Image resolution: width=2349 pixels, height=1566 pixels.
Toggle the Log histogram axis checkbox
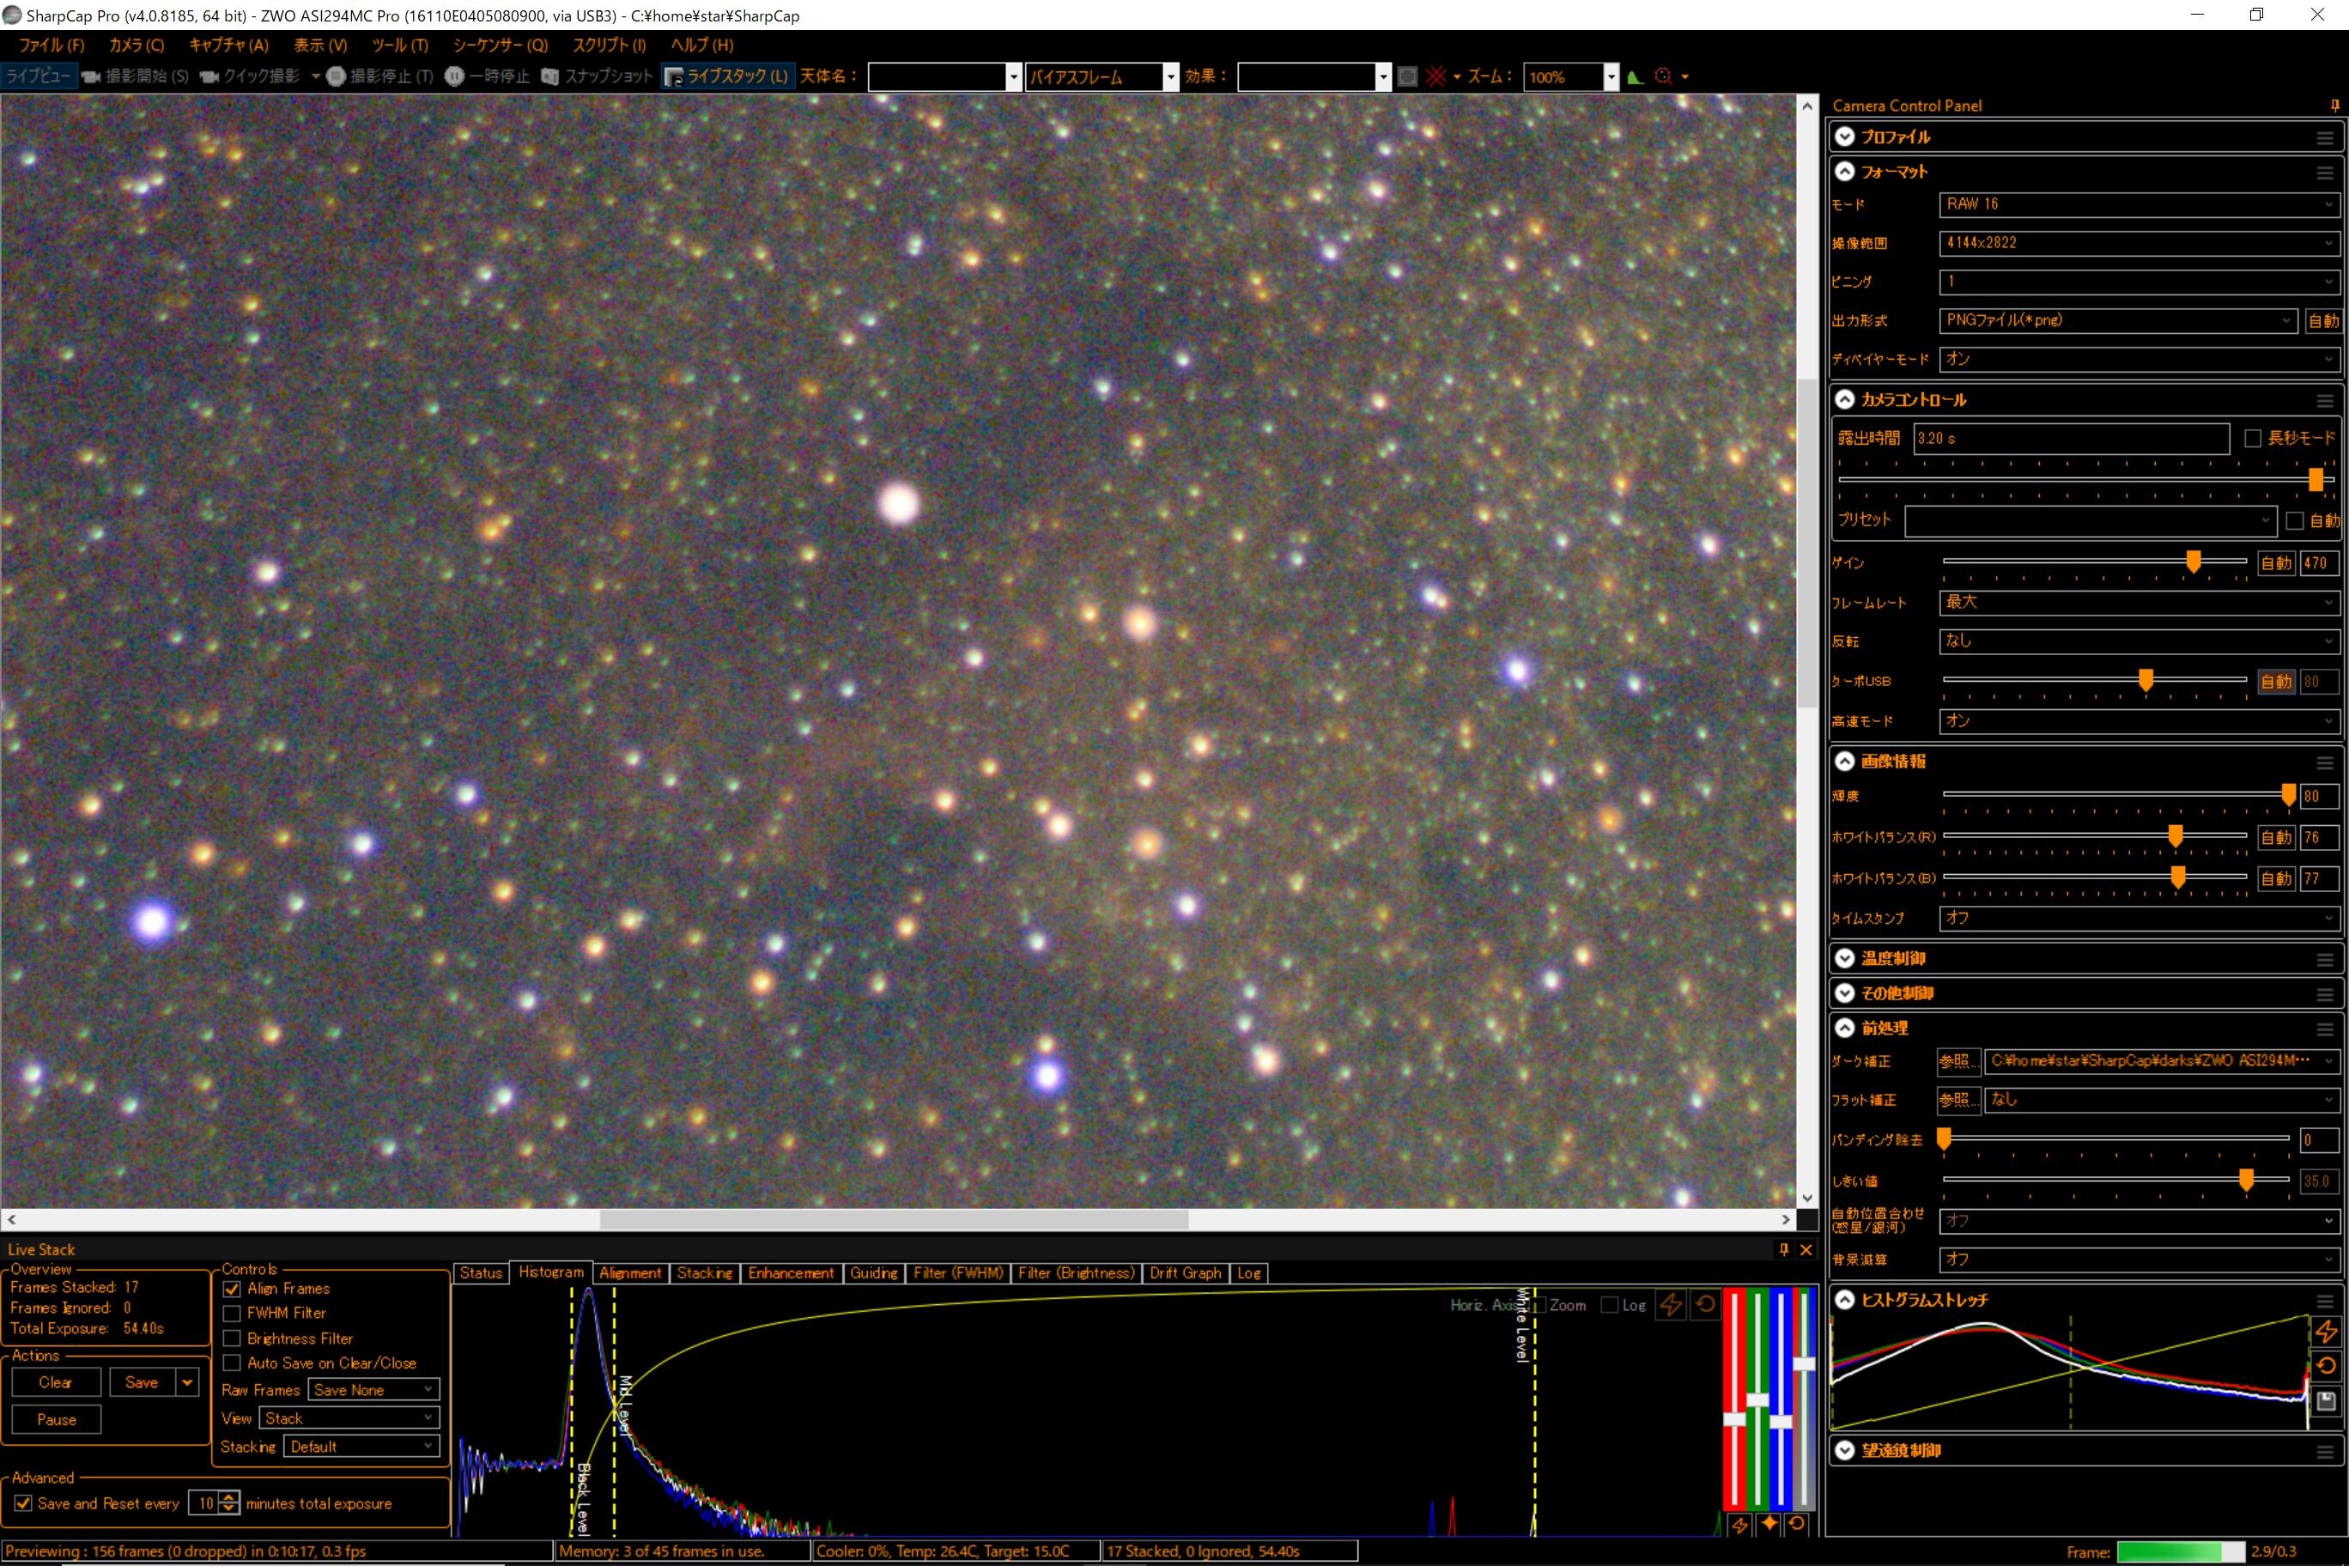[1609, 1305]
